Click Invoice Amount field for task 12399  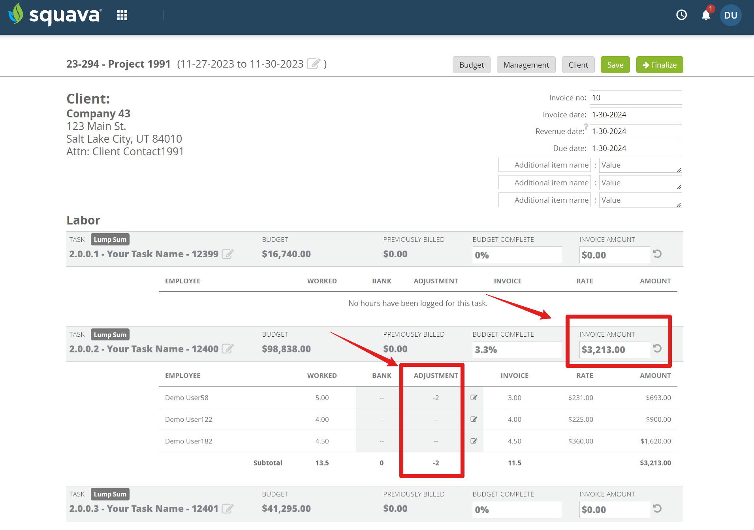pyautogui.click(x=614, y=255)
